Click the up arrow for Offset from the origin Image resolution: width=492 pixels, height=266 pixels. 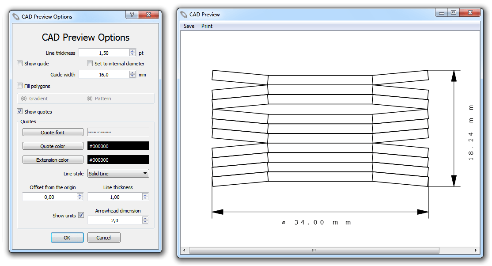80,194
